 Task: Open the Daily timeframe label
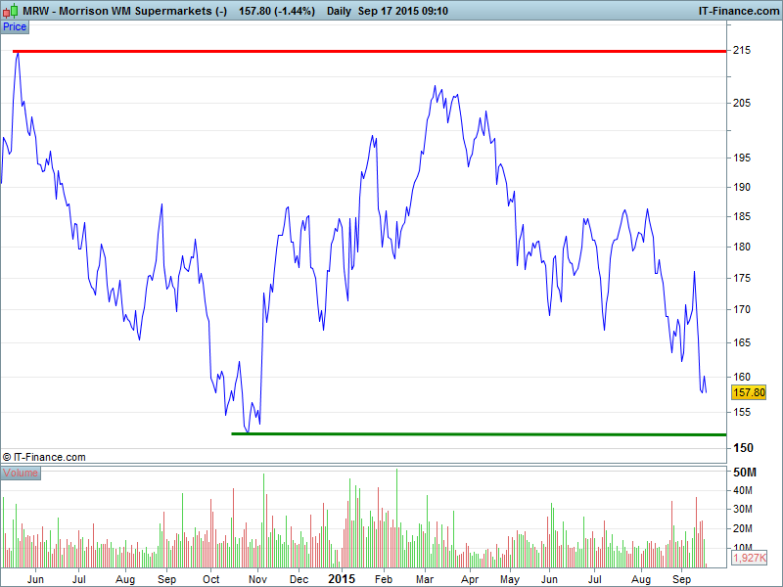[x=339, y=10]
